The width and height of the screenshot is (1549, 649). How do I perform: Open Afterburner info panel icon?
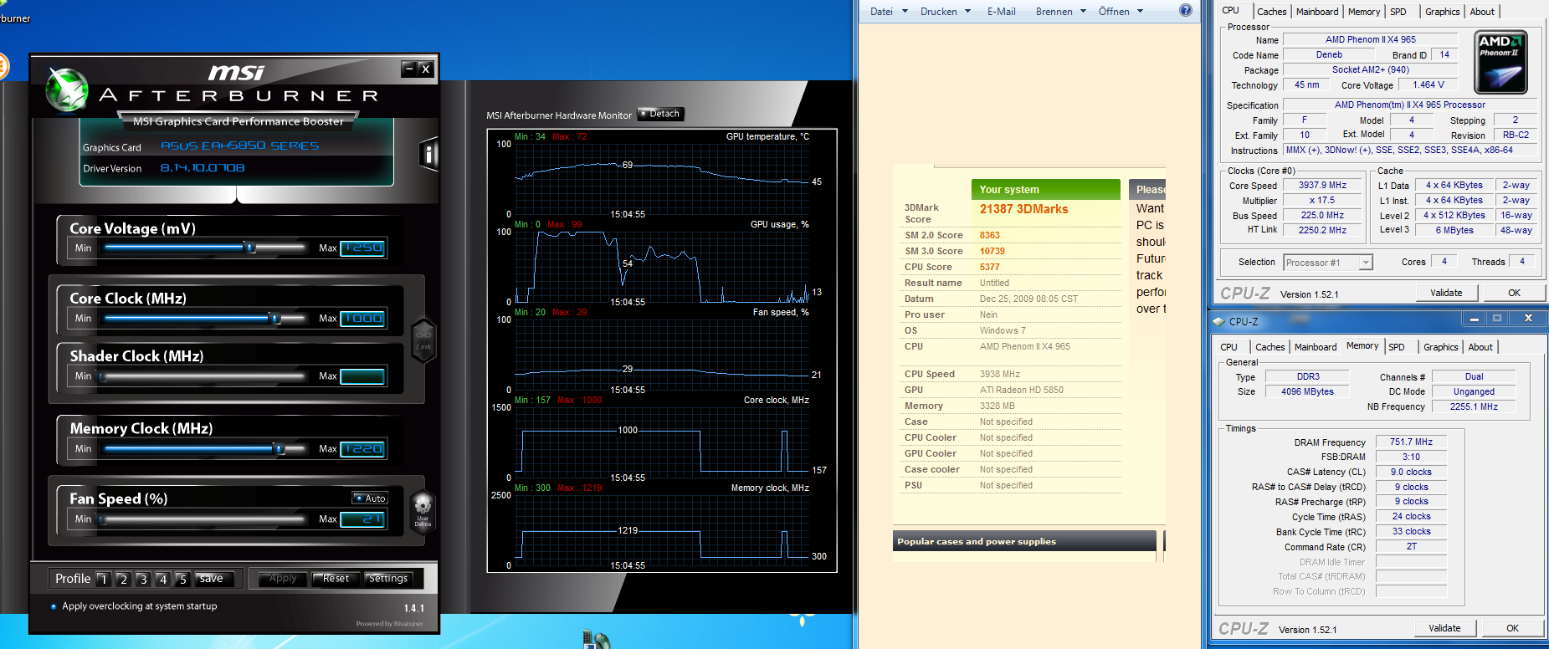[428, 155]
